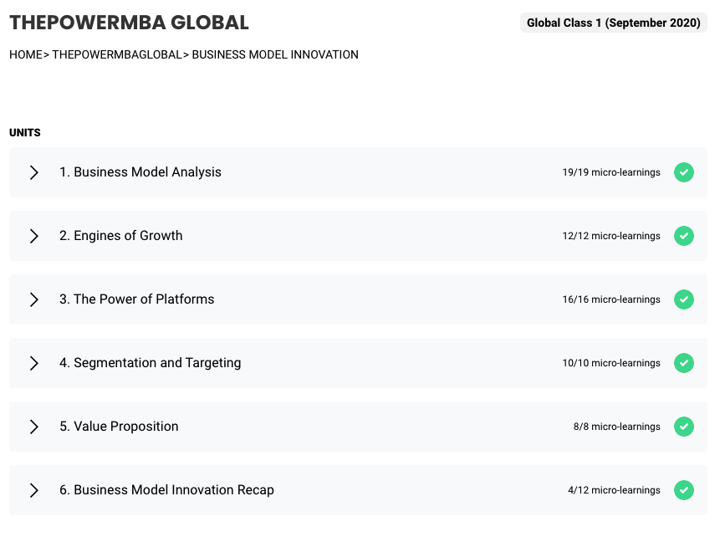Screen dimensions: 720x537
Task: Click the BUSINESS MODEL INNOVATION breadcrumb
Action: (x=275, y=54)
